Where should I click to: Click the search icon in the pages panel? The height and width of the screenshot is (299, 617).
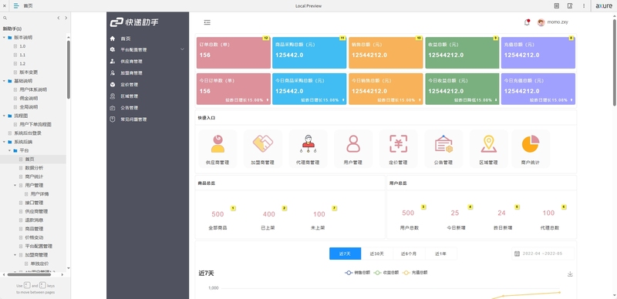5,18
